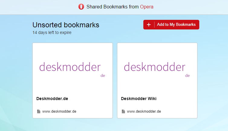Screen dimensions: 228x131
Task: Click the Unsorted bookmarks heading
Action: point(66,25)
